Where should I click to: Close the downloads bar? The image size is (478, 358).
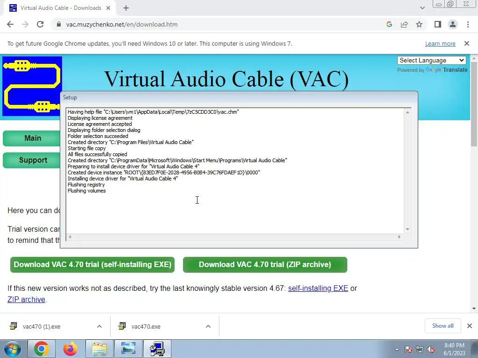470,326
